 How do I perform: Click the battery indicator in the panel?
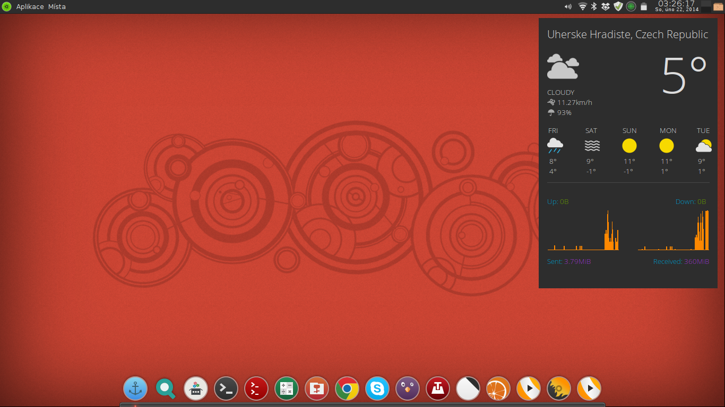(x=644, y=7)
